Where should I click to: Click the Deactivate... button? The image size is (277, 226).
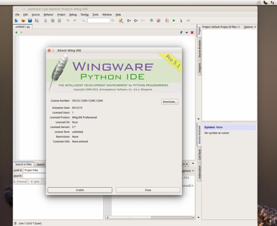point(169,102)
